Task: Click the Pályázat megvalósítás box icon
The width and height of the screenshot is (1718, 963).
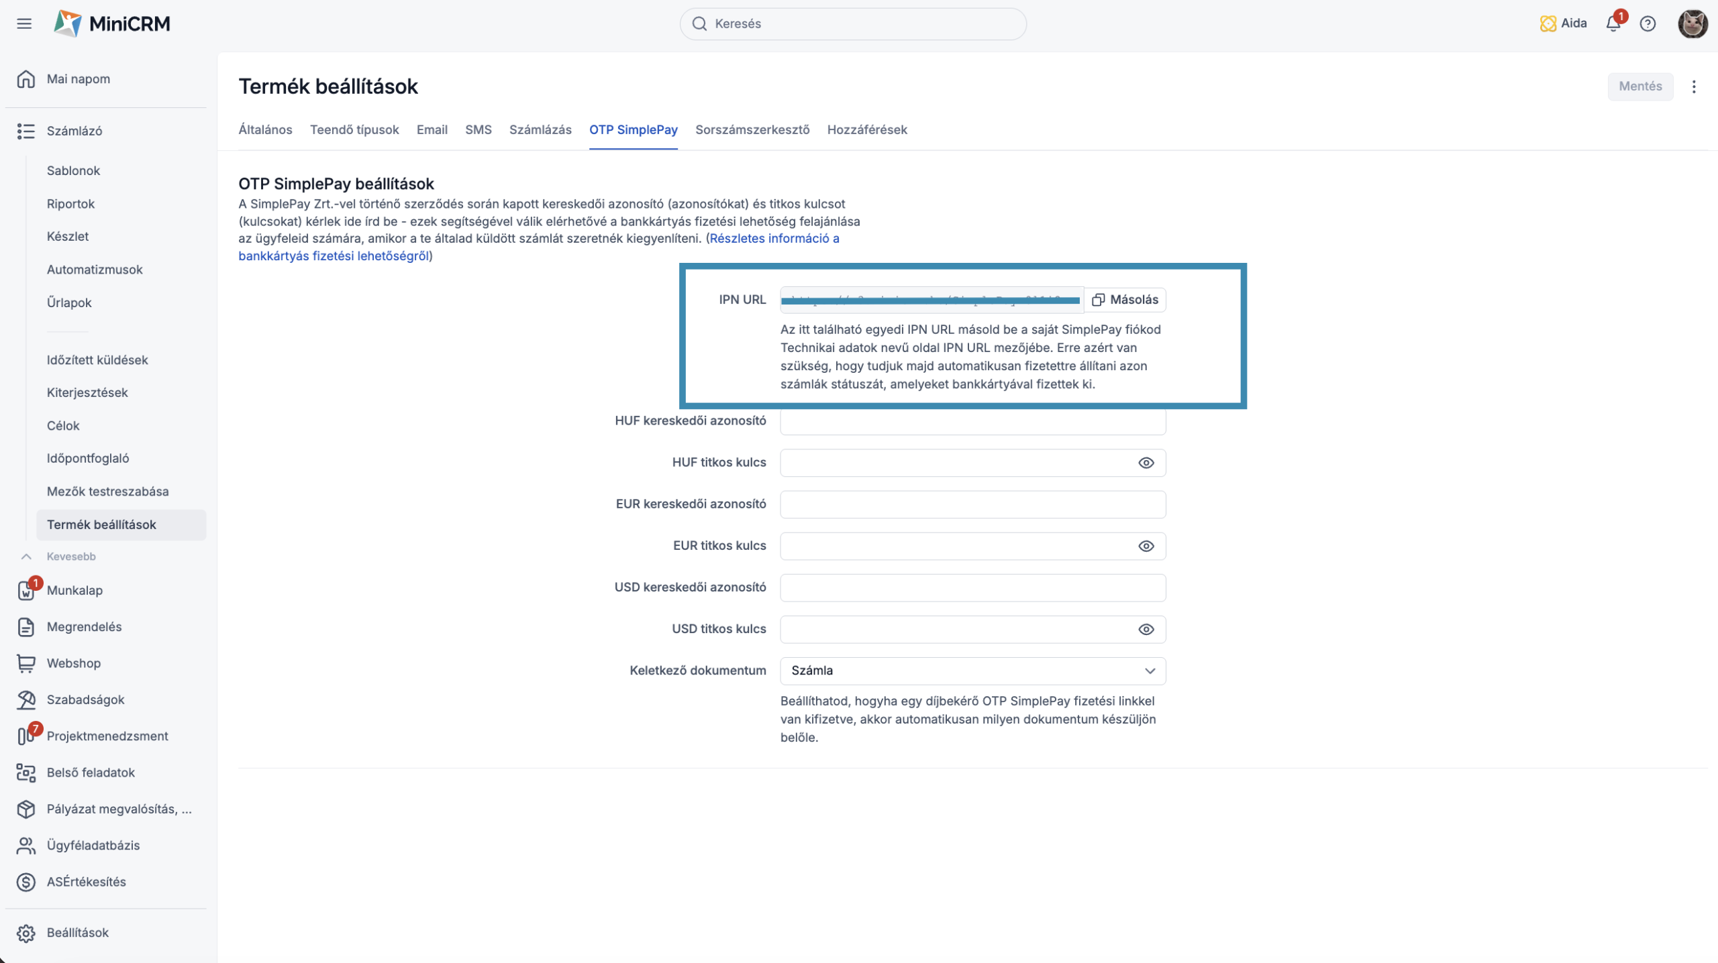Action: point(26,809)
